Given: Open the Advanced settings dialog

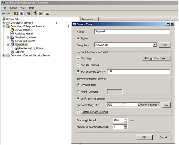Looking at the screenshot, I should (x=156, y=58).
